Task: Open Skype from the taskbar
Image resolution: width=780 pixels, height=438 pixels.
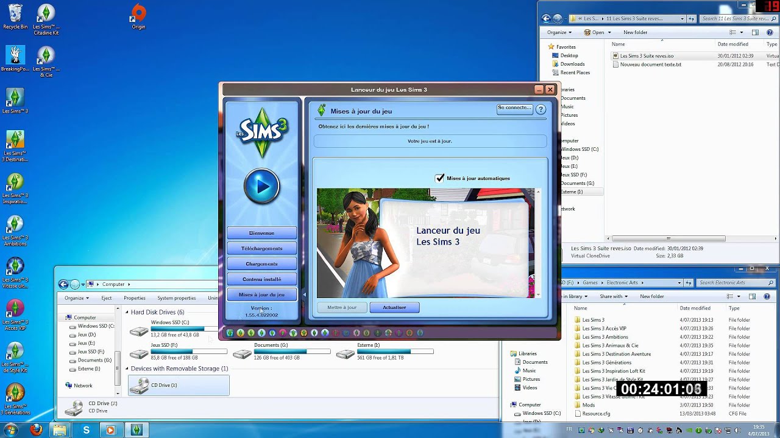Action: pos(86,429)
